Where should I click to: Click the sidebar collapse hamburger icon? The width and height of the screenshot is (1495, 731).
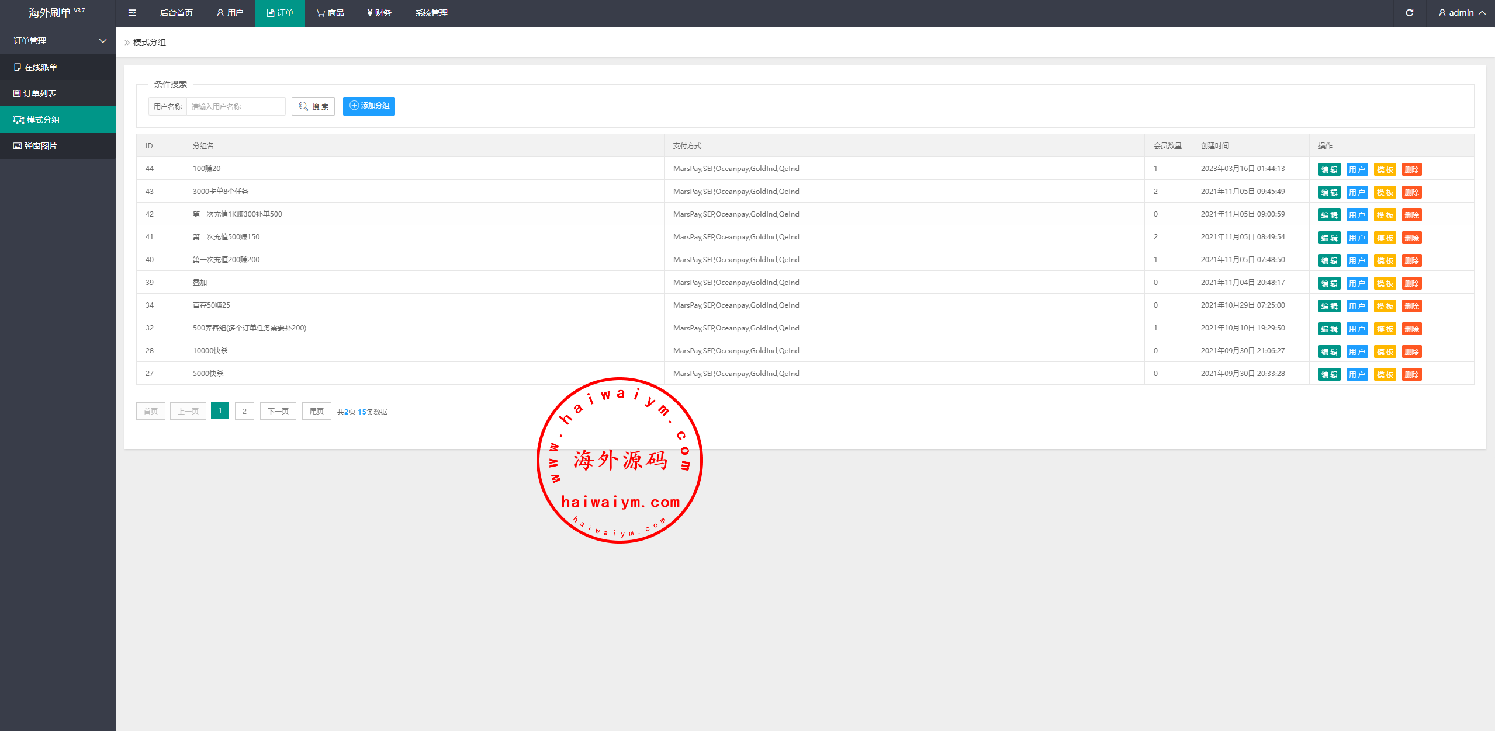132,13
